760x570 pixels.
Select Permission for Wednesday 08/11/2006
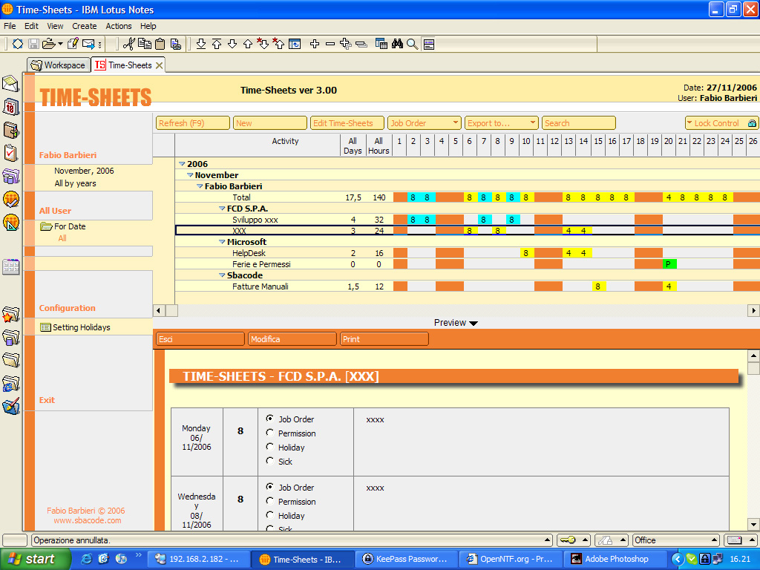click(269, 501)
